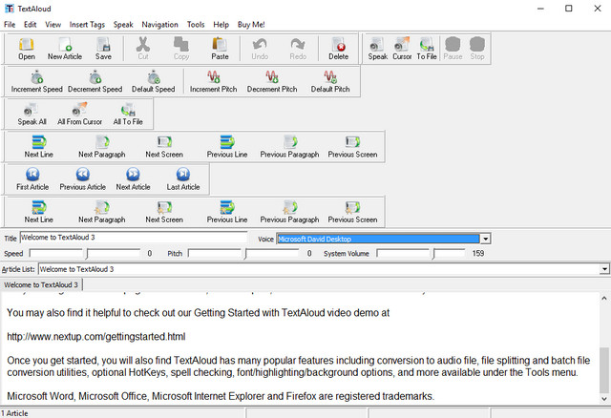Click the Speak All icon
Viewport: 611px width, 418px height.
click(x=32, y=115)
